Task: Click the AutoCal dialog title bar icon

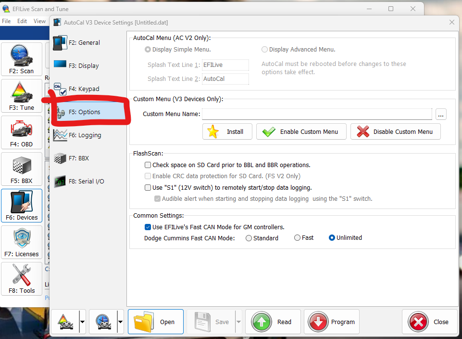Action: click(x=57, y=23)
